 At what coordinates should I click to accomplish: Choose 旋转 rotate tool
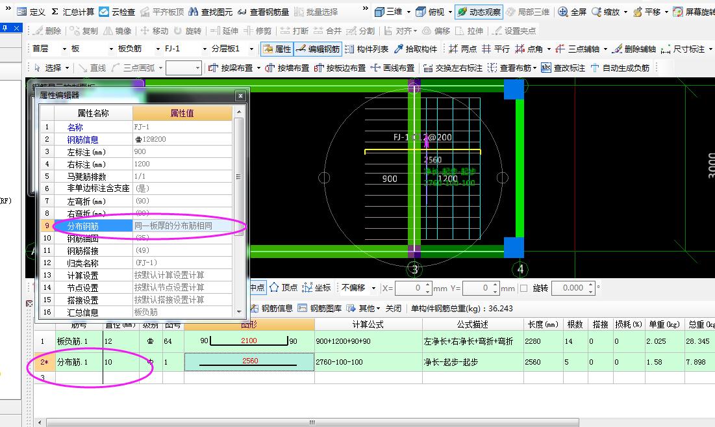coord(188,31)
